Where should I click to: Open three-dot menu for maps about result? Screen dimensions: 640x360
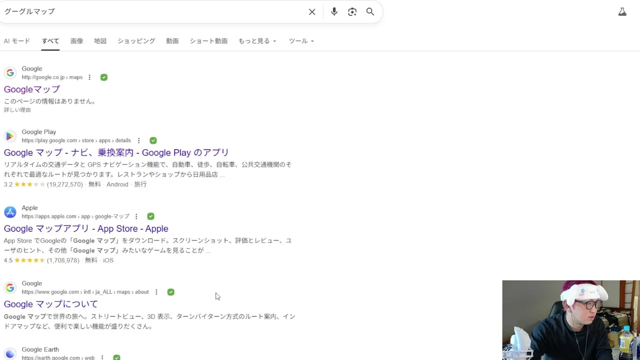[x=156, y=292]
